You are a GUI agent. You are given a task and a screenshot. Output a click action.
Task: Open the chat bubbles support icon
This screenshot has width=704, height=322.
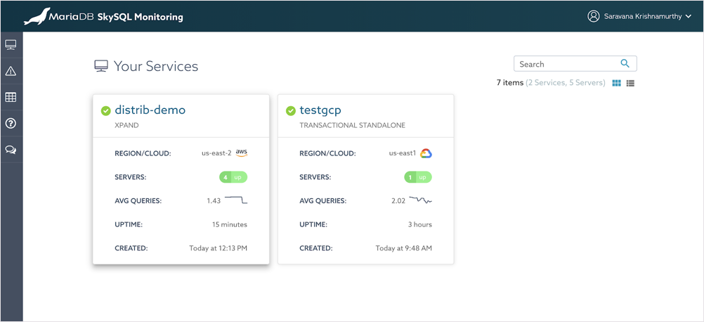click(x=11, y=150)
